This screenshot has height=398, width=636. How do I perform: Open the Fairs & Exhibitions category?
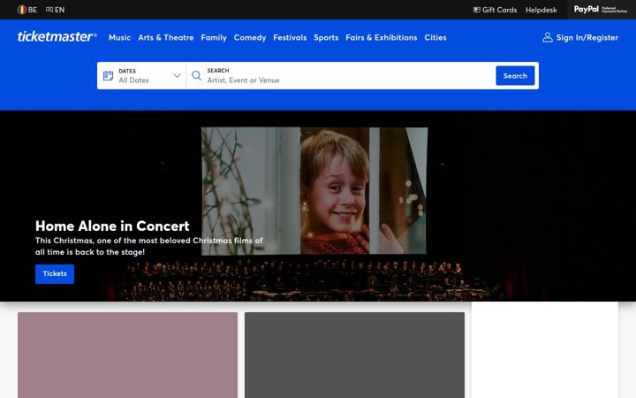382,37
